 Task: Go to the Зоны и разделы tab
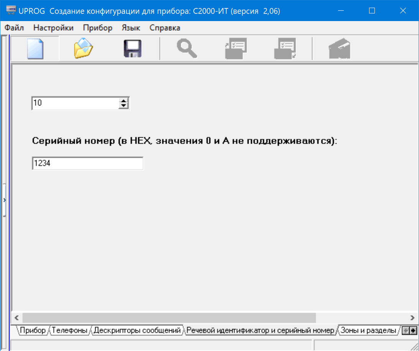(368, 330)
